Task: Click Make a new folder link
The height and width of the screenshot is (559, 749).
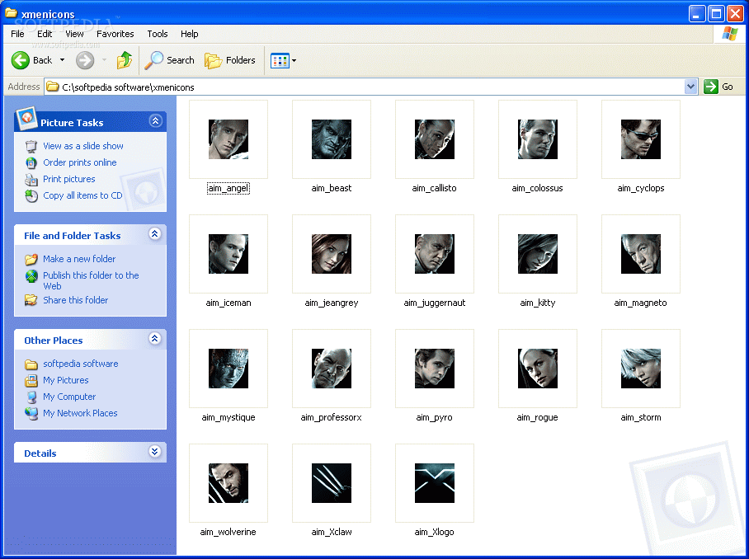Action: [x=79, y=259]
